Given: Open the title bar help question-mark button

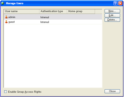Looking at the screenshot, I should click(116, 3).
